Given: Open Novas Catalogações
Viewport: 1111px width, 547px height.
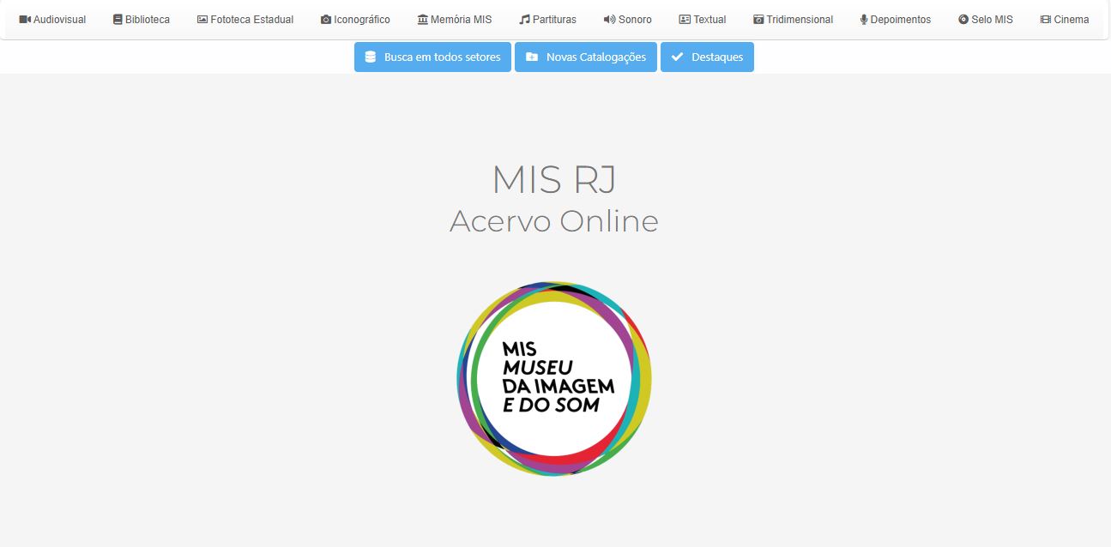Looking at the screenshot, I should click(x=586, y=57).
